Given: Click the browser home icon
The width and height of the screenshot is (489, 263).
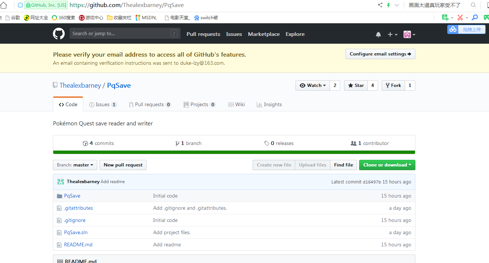Looking at the screenshot, I should click(x=3, y=5).
